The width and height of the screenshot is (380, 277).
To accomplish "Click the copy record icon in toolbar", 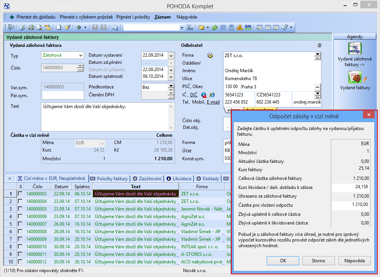I will [115, 27].
